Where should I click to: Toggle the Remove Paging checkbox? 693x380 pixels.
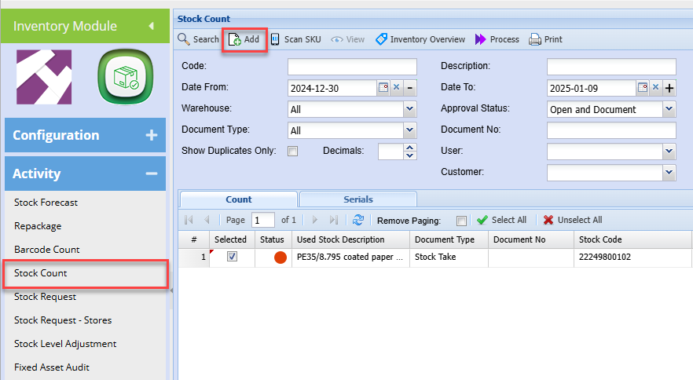coord(461,221)
